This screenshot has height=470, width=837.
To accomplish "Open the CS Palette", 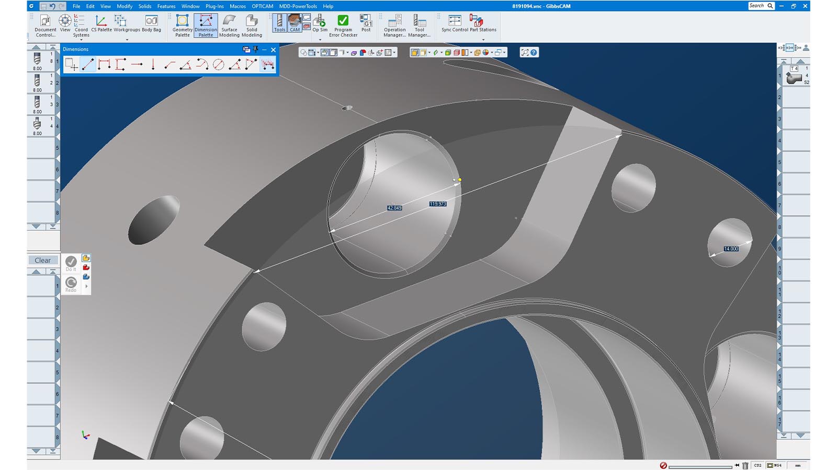I will point(101,23).
